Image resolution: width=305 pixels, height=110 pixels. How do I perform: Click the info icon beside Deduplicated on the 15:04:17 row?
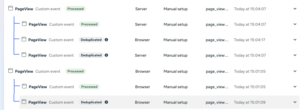point(106,40)
